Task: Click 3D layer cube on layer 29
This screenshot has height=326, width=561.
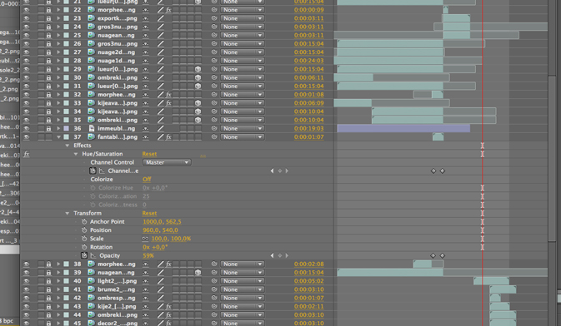Action: (x=198, y=69)
